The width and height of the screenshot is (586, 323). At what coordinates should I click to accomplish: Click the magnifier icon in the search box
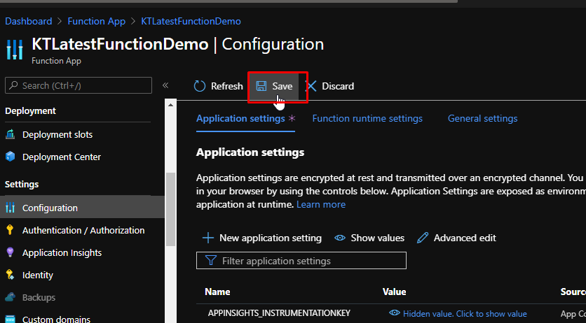(x=13, y=85)
